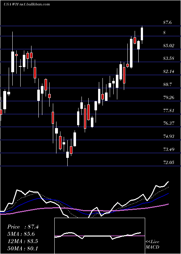Click the 79.26 price axis label
181x254 pixels.
point(169,97)
